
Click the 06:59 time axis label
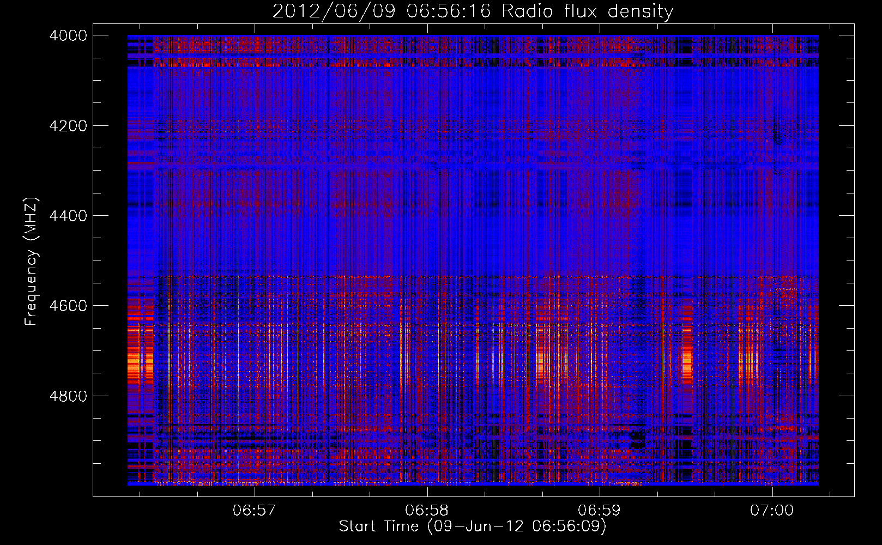599,511
